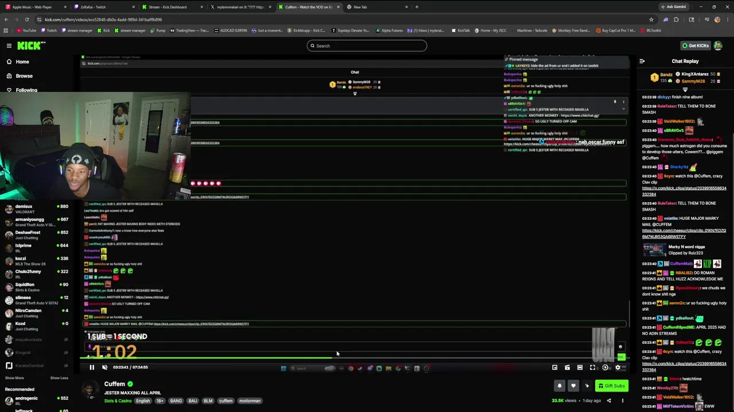Click the cuffem stream tag

point(226,401)
